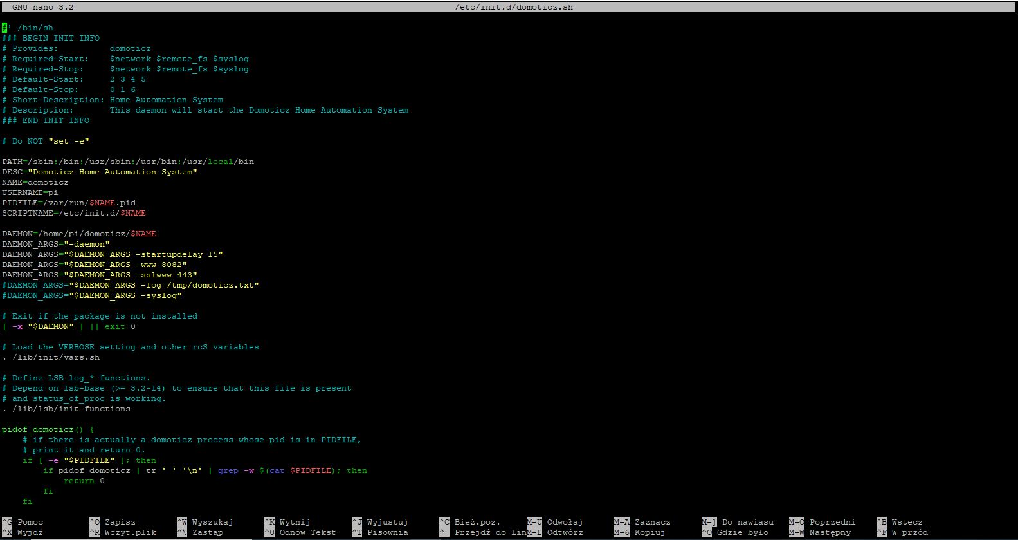Click the Provides value 'domoticz'
This screenshot has height=540, width=1018.
[x=131, y=48]
